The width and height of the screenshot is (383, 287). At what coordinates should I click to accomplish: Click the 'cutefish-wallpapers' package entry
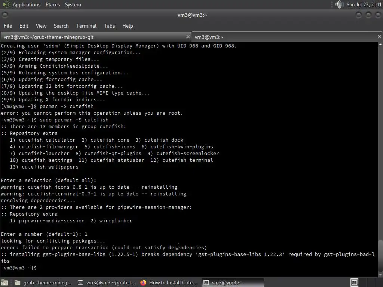pos(50,167)
